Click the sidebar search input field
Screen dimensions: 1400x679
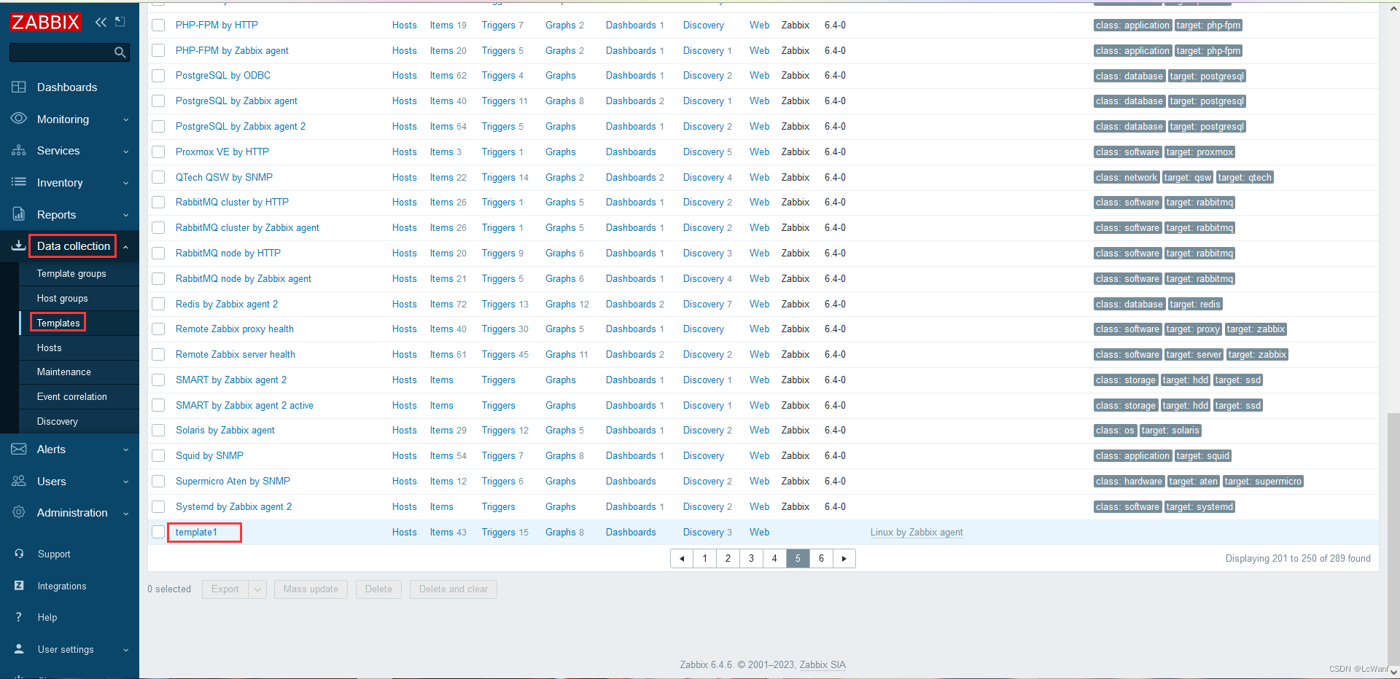tap(61, 52)
